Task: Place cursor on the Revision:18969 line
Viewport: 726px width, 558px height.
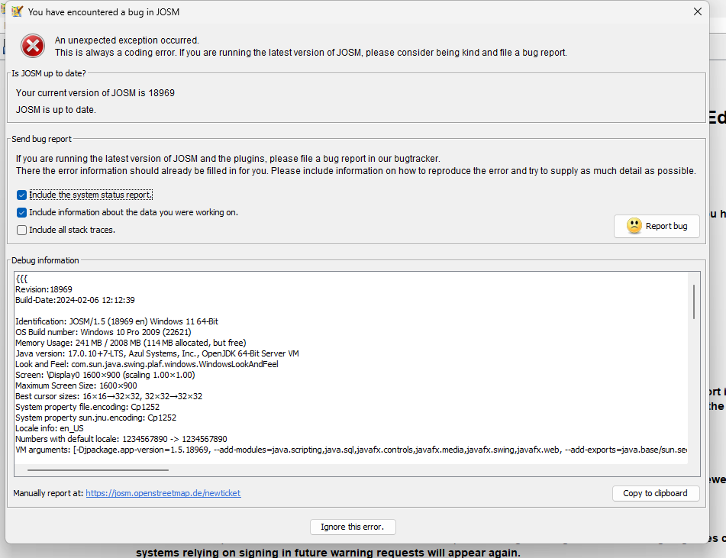Action: [44, 289]
